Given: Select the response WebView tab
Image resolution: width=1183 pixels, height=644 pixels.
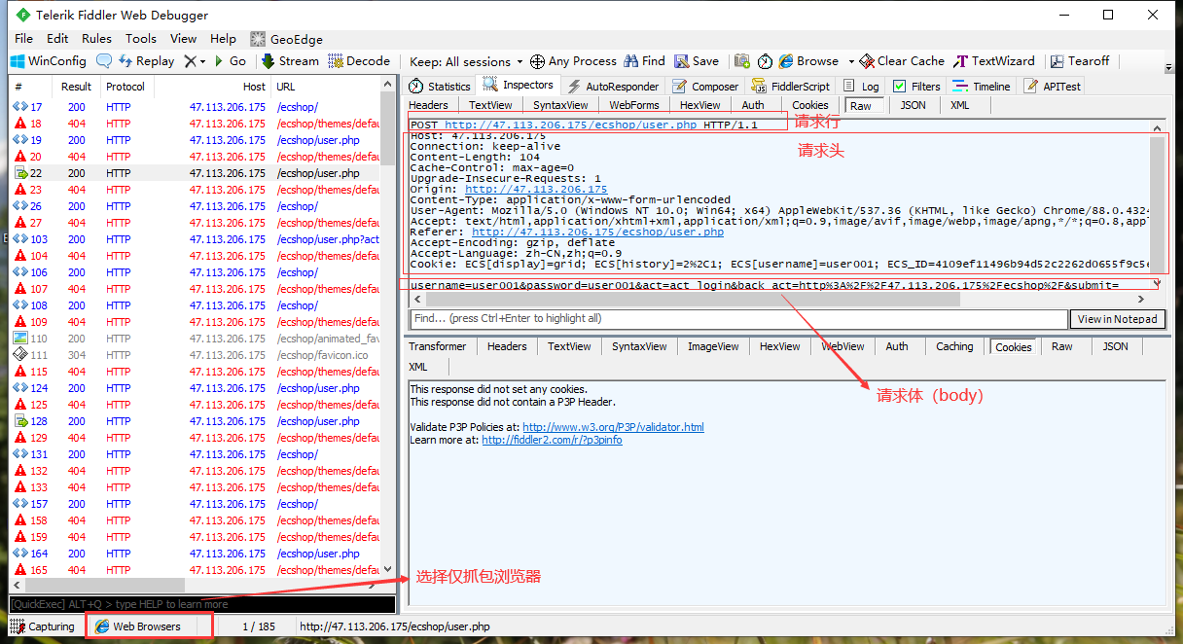Looking at the screenshot, I should [842, 346].
